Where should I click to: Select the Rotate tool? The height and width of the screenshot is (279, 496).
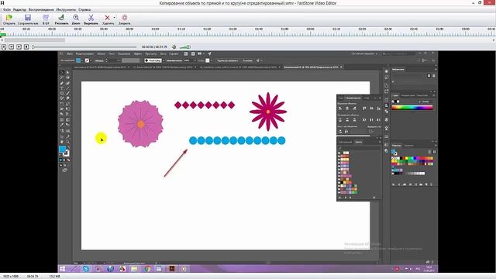coord(62,104)
